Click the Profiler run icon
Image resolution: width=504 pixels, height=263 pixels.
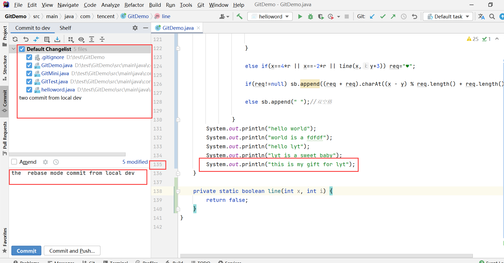coord(331,17)
